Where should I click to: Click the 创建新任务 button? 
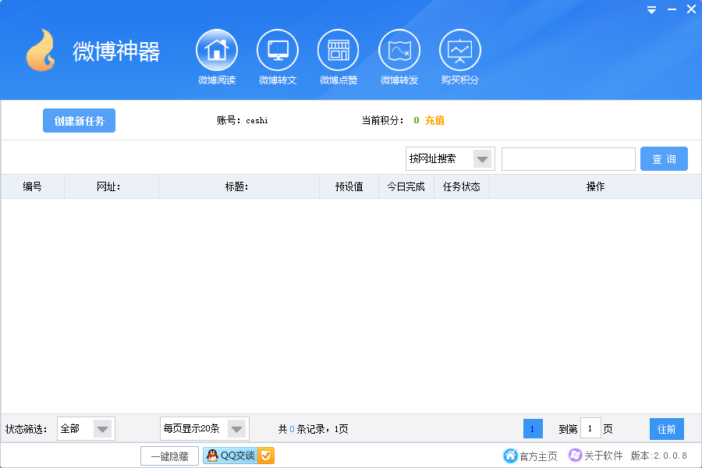(x=79, y=120)
